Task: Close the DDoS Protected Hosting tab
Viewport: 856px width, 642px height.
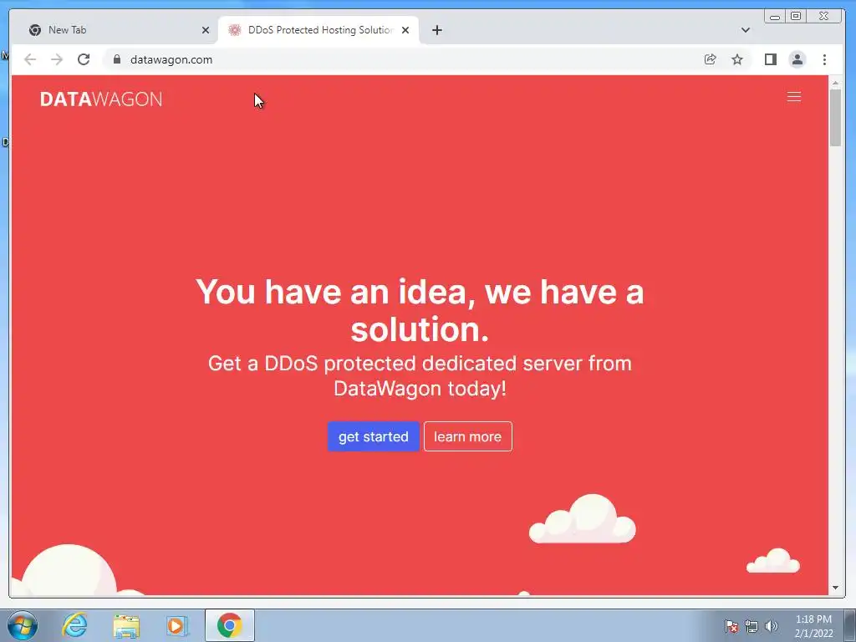Action: [405, 30]
